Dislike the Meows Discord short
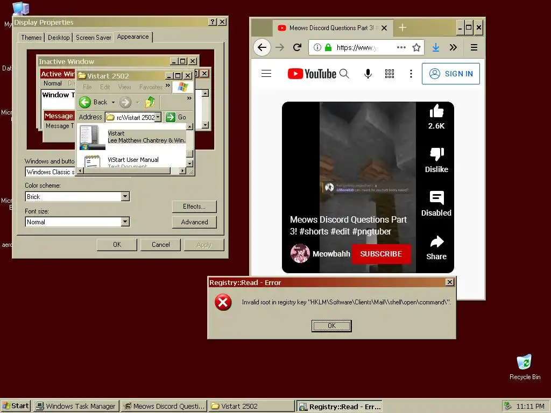 (x=437, y=154)
